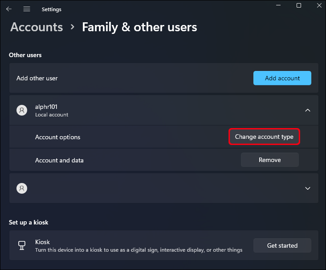Image resolution: width=326 pixels, height=270 pixels.
Task: Go to Accounts in the breadcrumb
Action: pos(37,27)
